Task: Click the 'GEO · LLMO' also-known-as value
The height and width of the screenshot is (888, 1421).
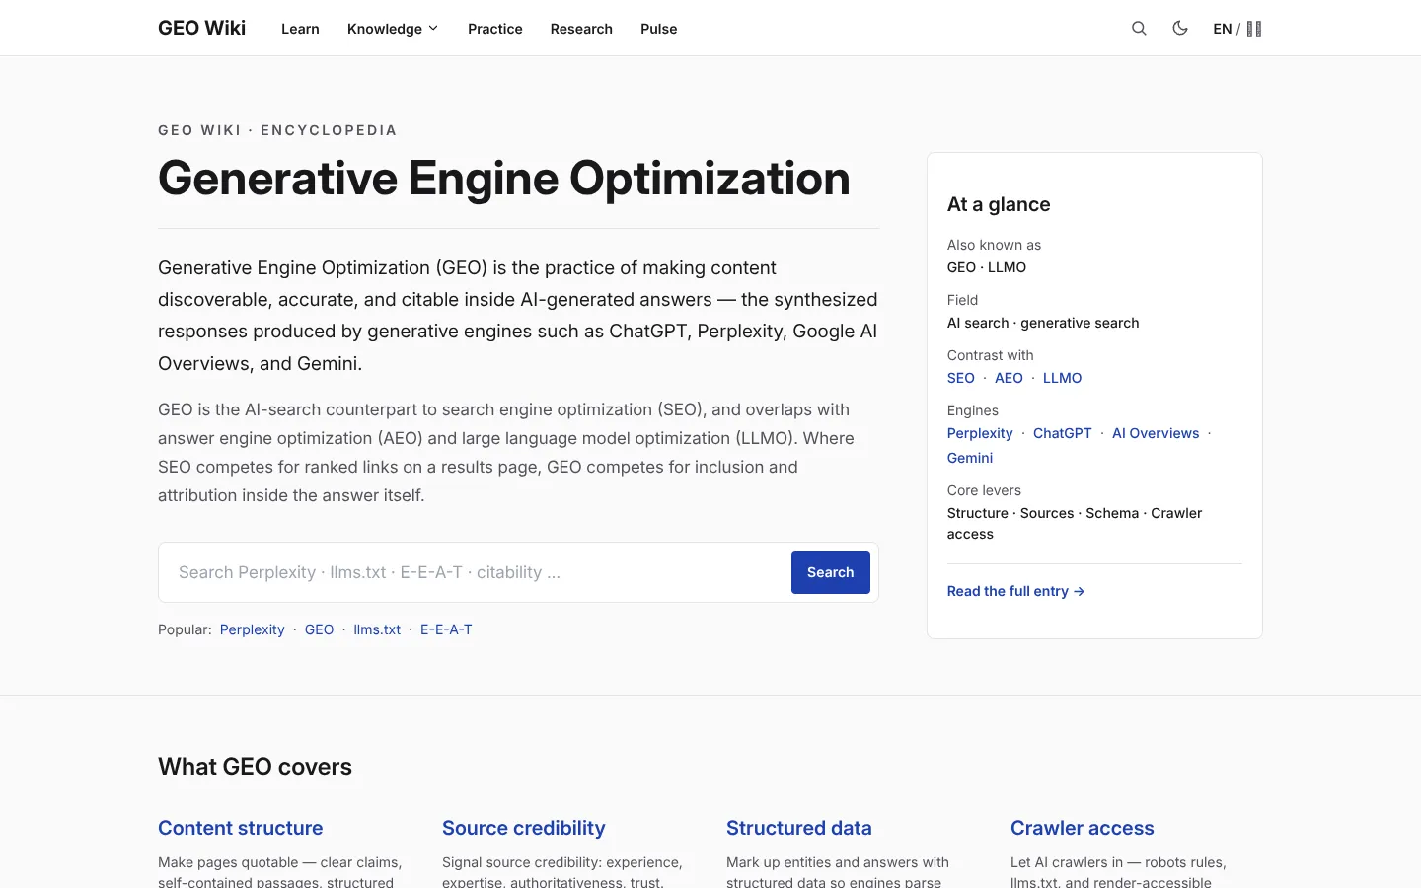Action: 987,267
